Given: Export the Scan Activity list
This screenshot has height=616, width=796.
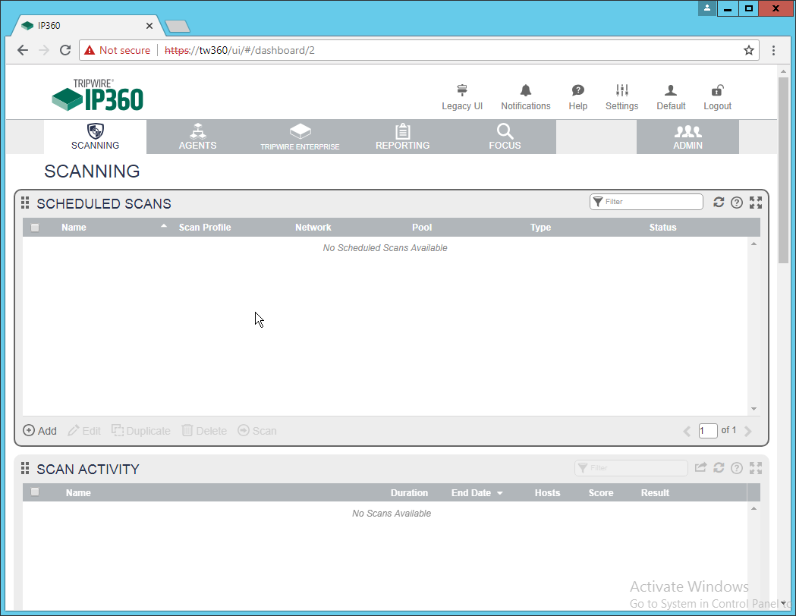Looking at the screenshot, I should pyautogui.click(x=700, y=467).
